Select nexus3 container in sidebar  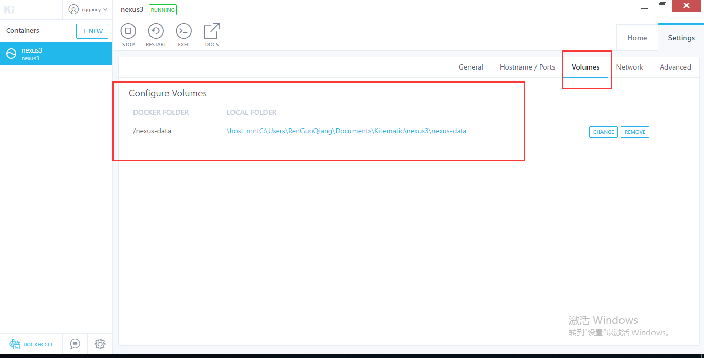[56, 54]
